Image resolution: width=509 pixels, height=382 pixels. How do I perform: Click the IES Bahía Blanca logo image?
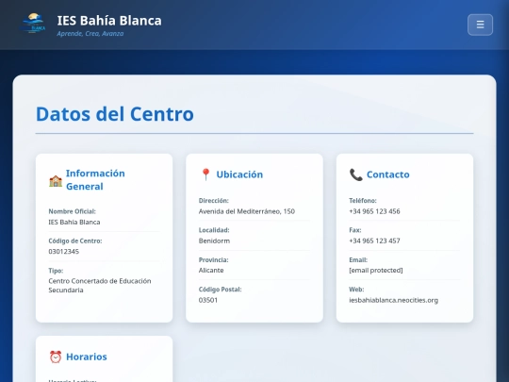point(33,23)
